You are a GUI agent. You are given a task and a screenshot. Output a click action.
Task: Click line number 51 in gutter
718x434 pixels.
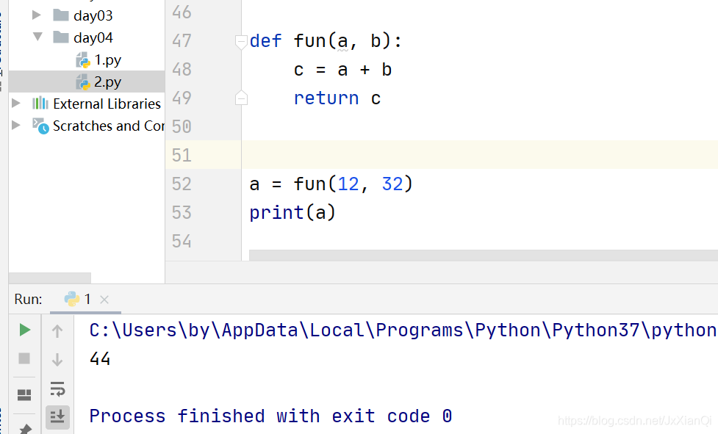[182, 156]
